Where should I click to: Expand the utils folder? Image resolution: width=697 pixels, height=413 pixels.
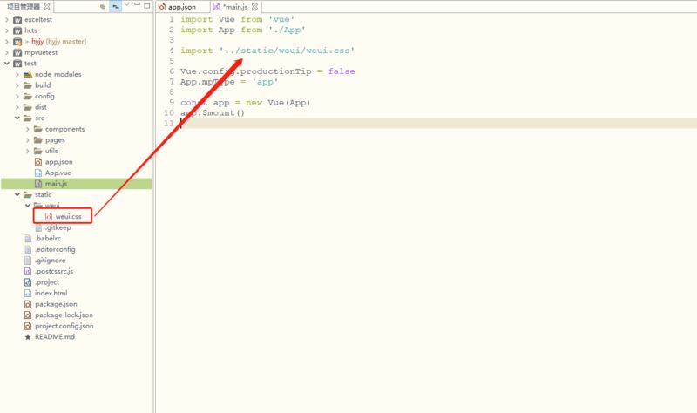click(x=28, y=151)
